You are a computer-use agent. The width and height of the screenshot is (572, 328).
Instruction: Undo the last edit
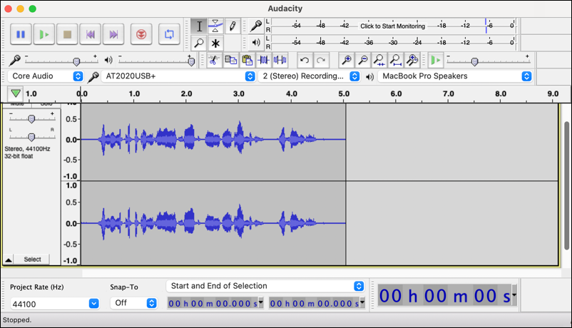(305, 61)
